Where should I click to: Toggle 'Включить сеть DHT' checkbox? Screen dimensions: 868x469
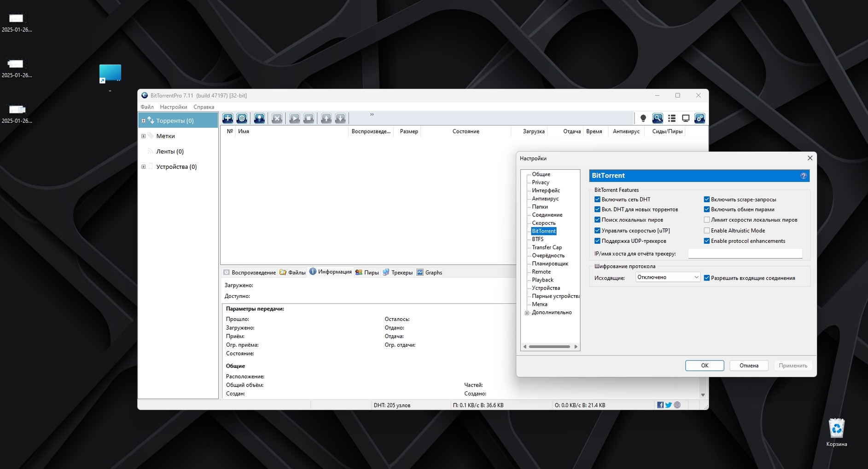[x=597, y=200]
